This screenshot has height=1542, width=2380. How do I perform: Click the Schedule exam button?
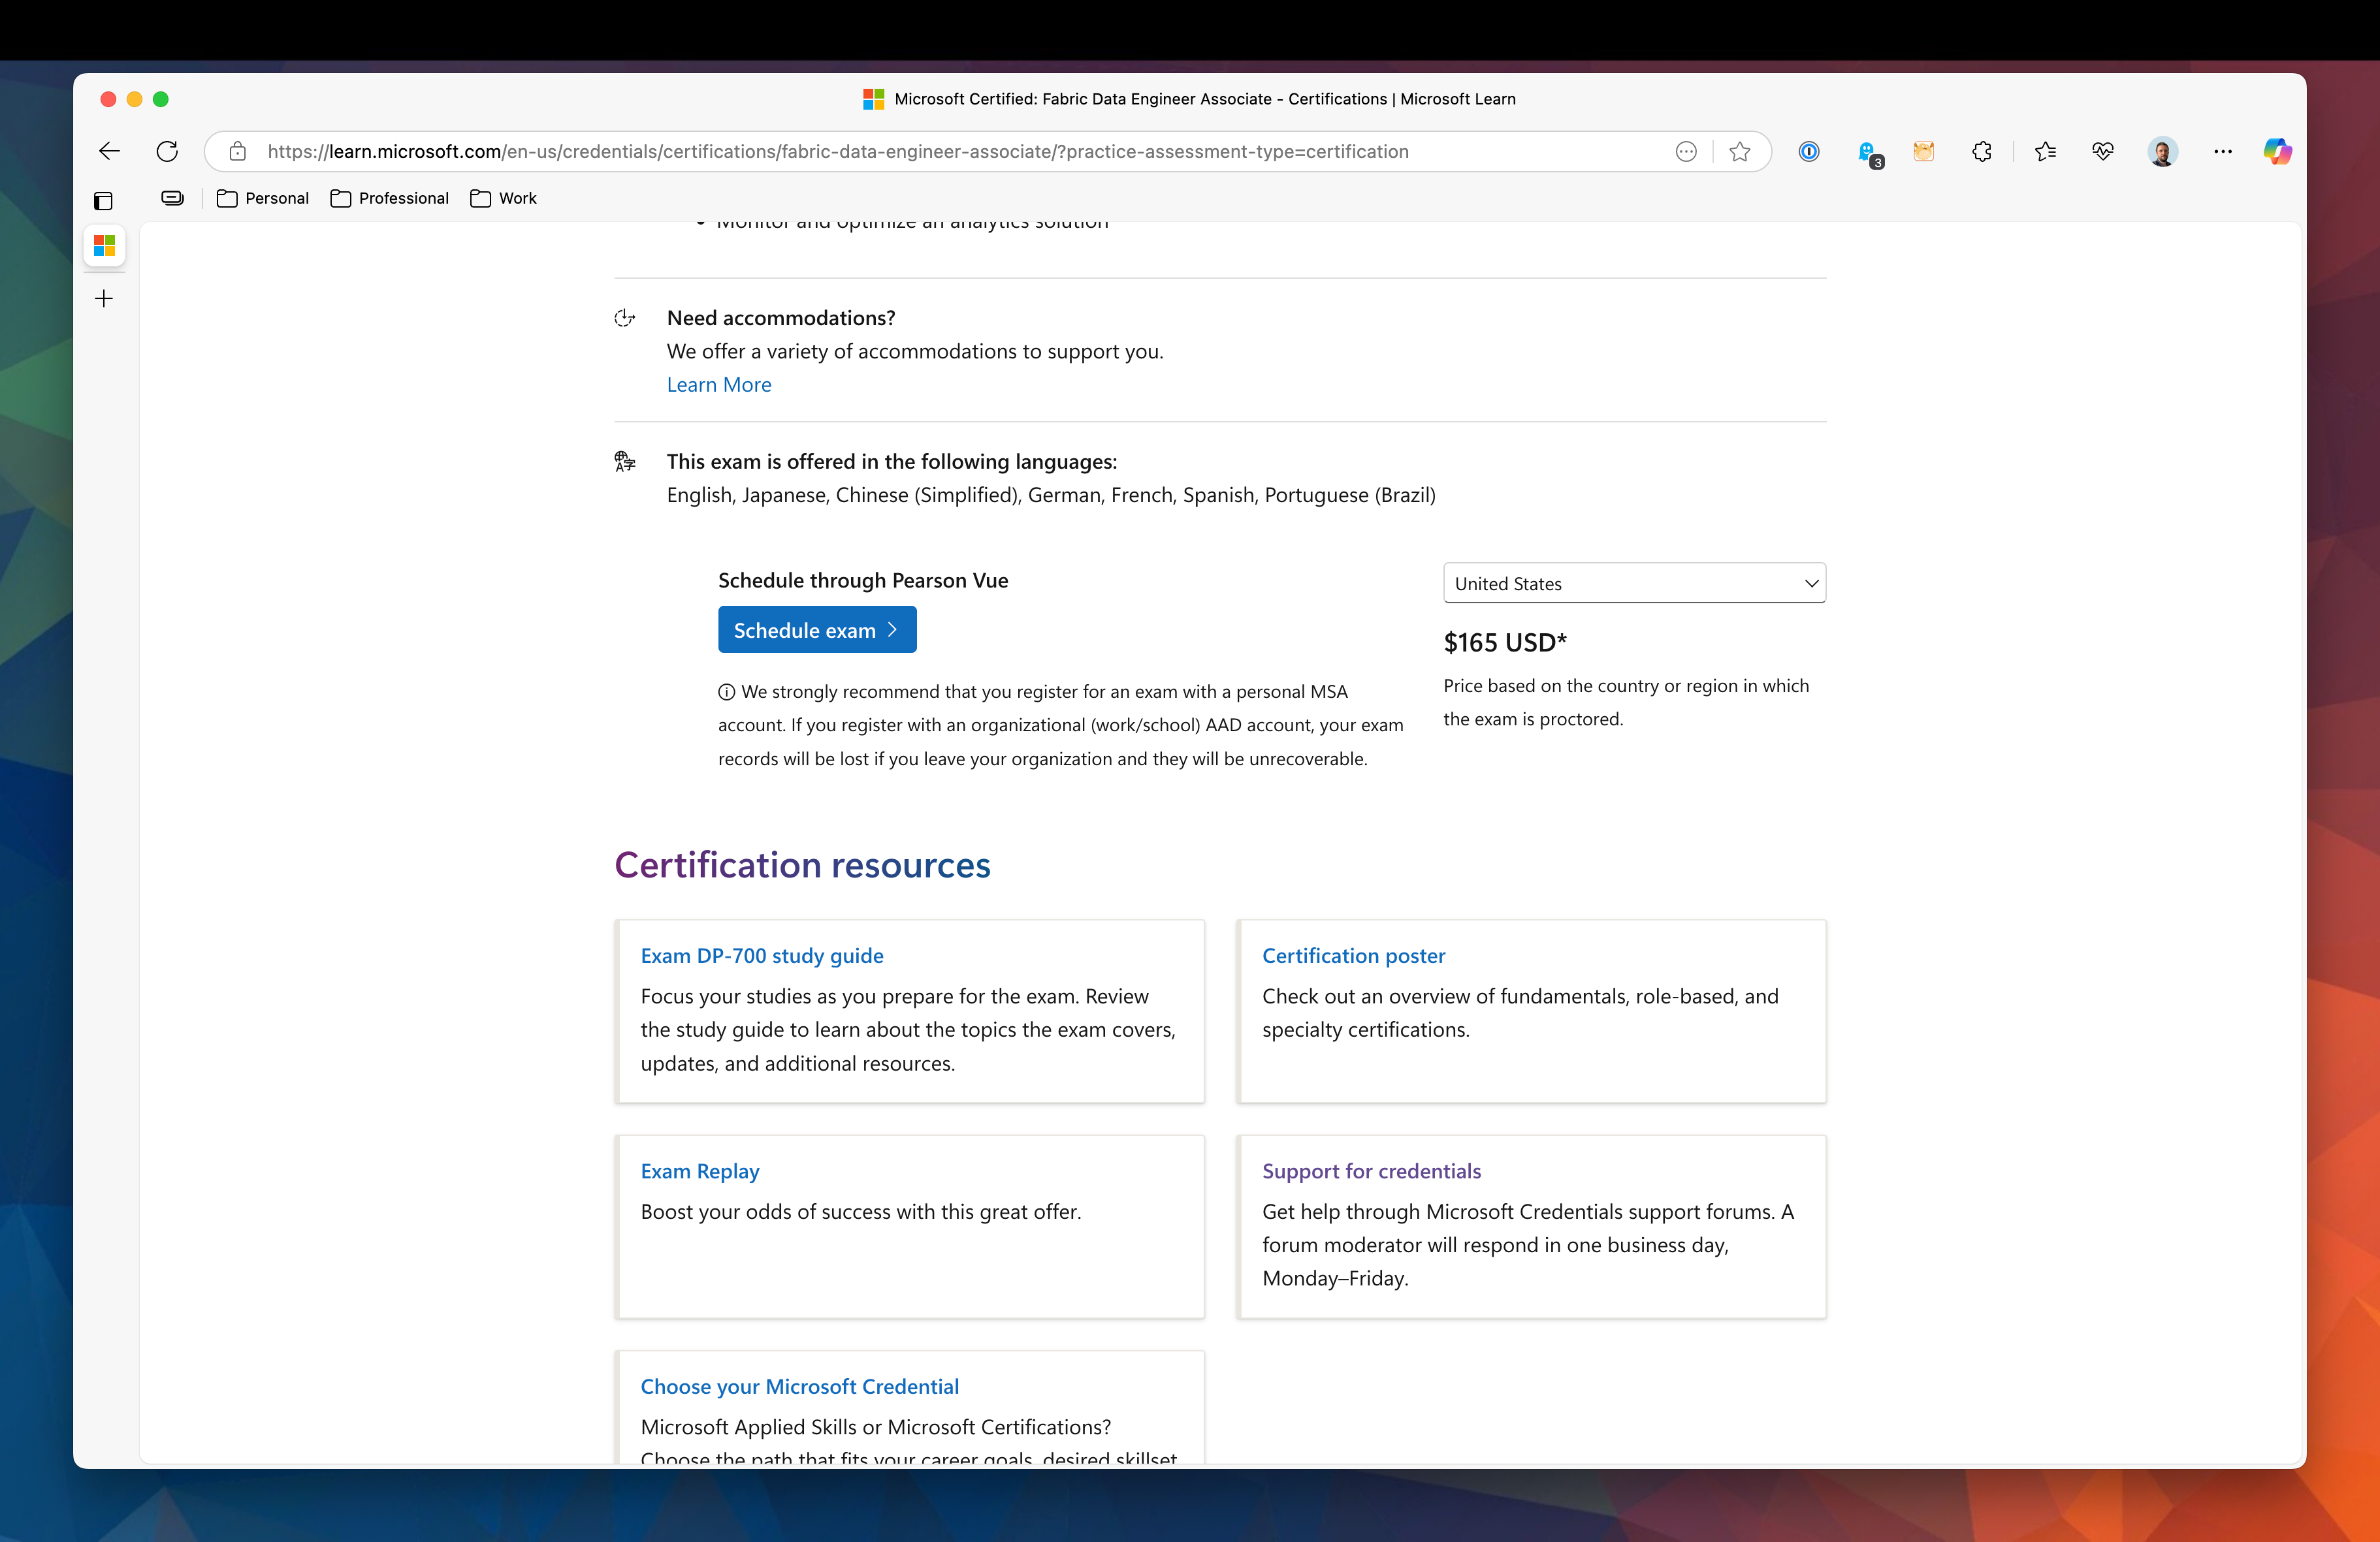point(817,629)
